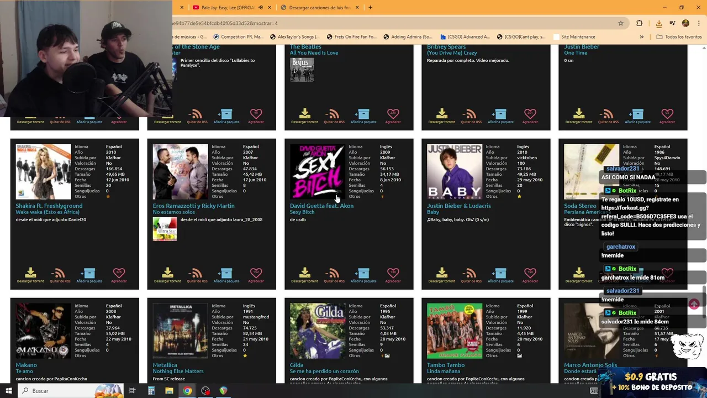Open Makano Te amo link
The image size is (707, 398).
(x=25, y=371)
